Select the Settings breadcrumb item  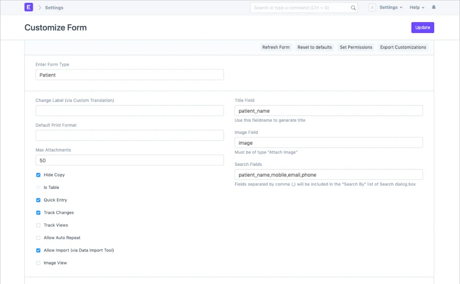(x=54, y=7)
